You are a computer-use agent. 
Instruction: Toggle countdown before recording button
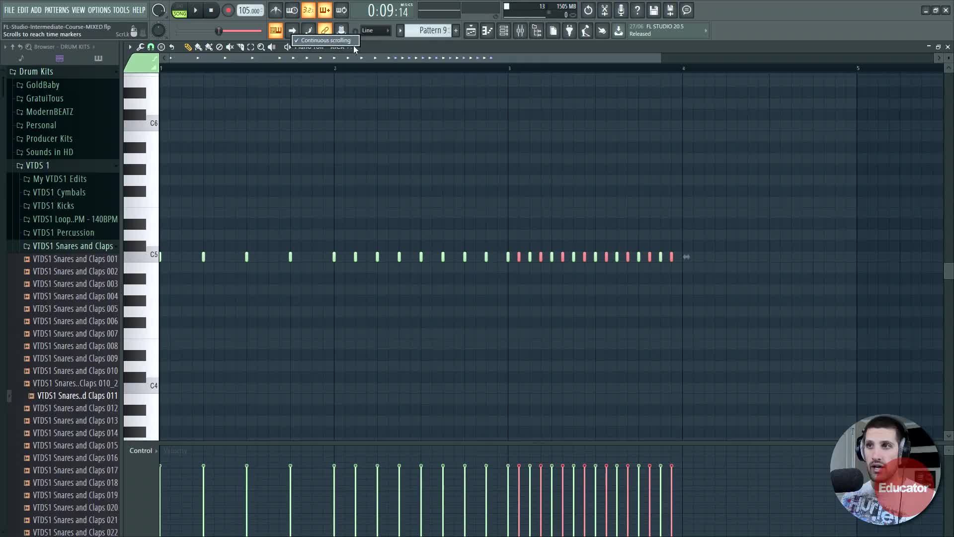tap(308, 10)
